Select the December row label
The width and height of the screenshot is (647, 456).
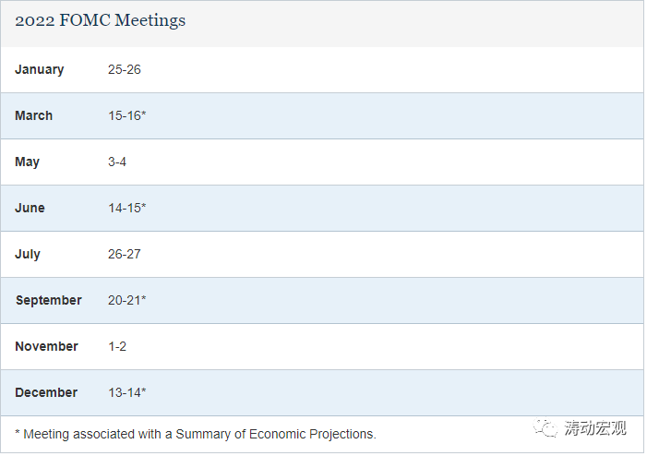point(46,392)
